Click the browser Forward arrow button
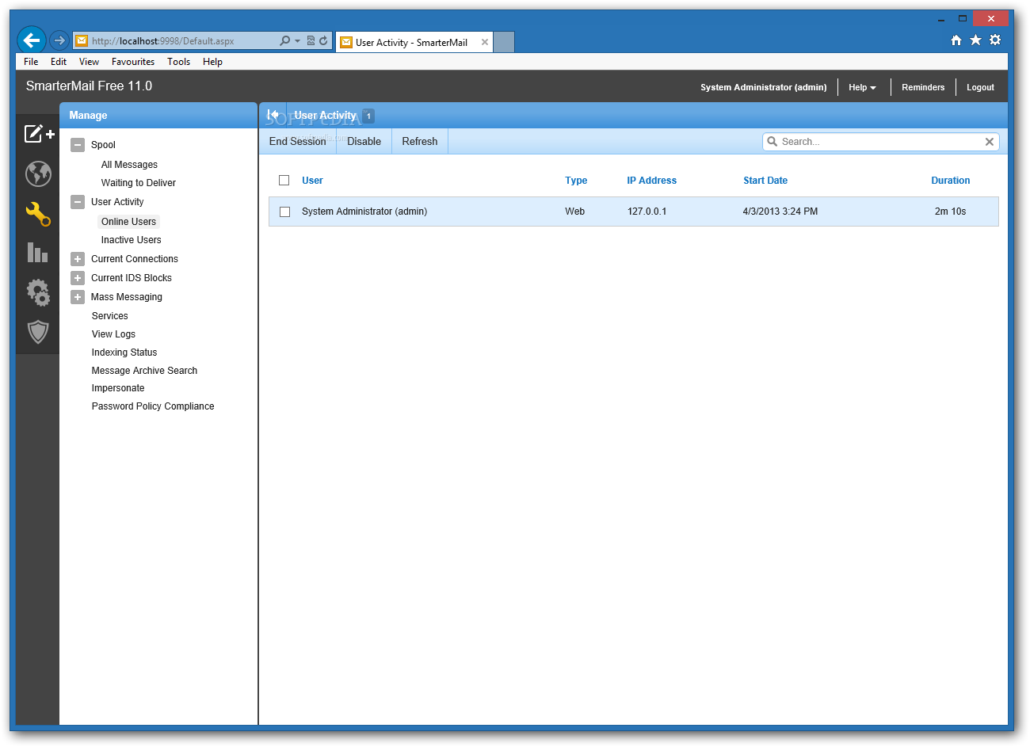Viewport: 1030px width, 747px height. pyautogui.click(x=59, y=40)
